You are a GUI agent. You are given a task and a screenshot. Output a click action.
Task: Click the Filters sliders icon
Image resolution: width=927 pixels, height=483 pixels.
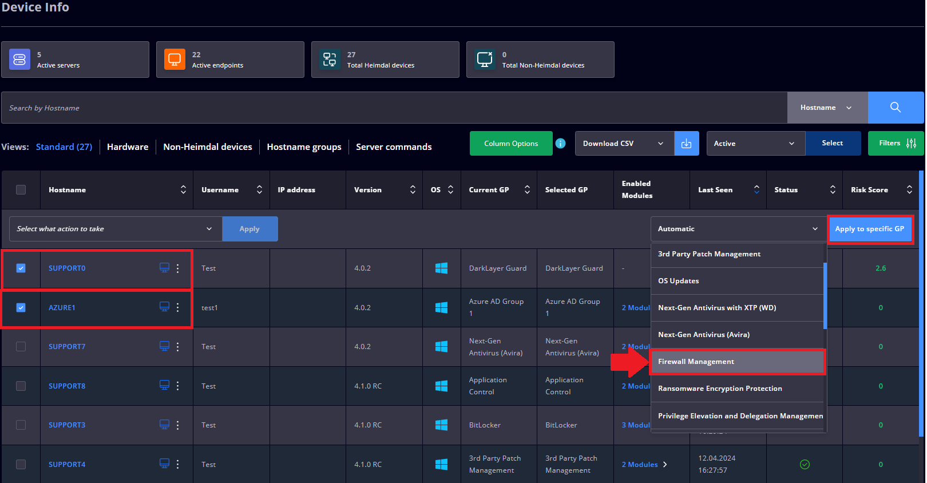[x=912, y=144]
